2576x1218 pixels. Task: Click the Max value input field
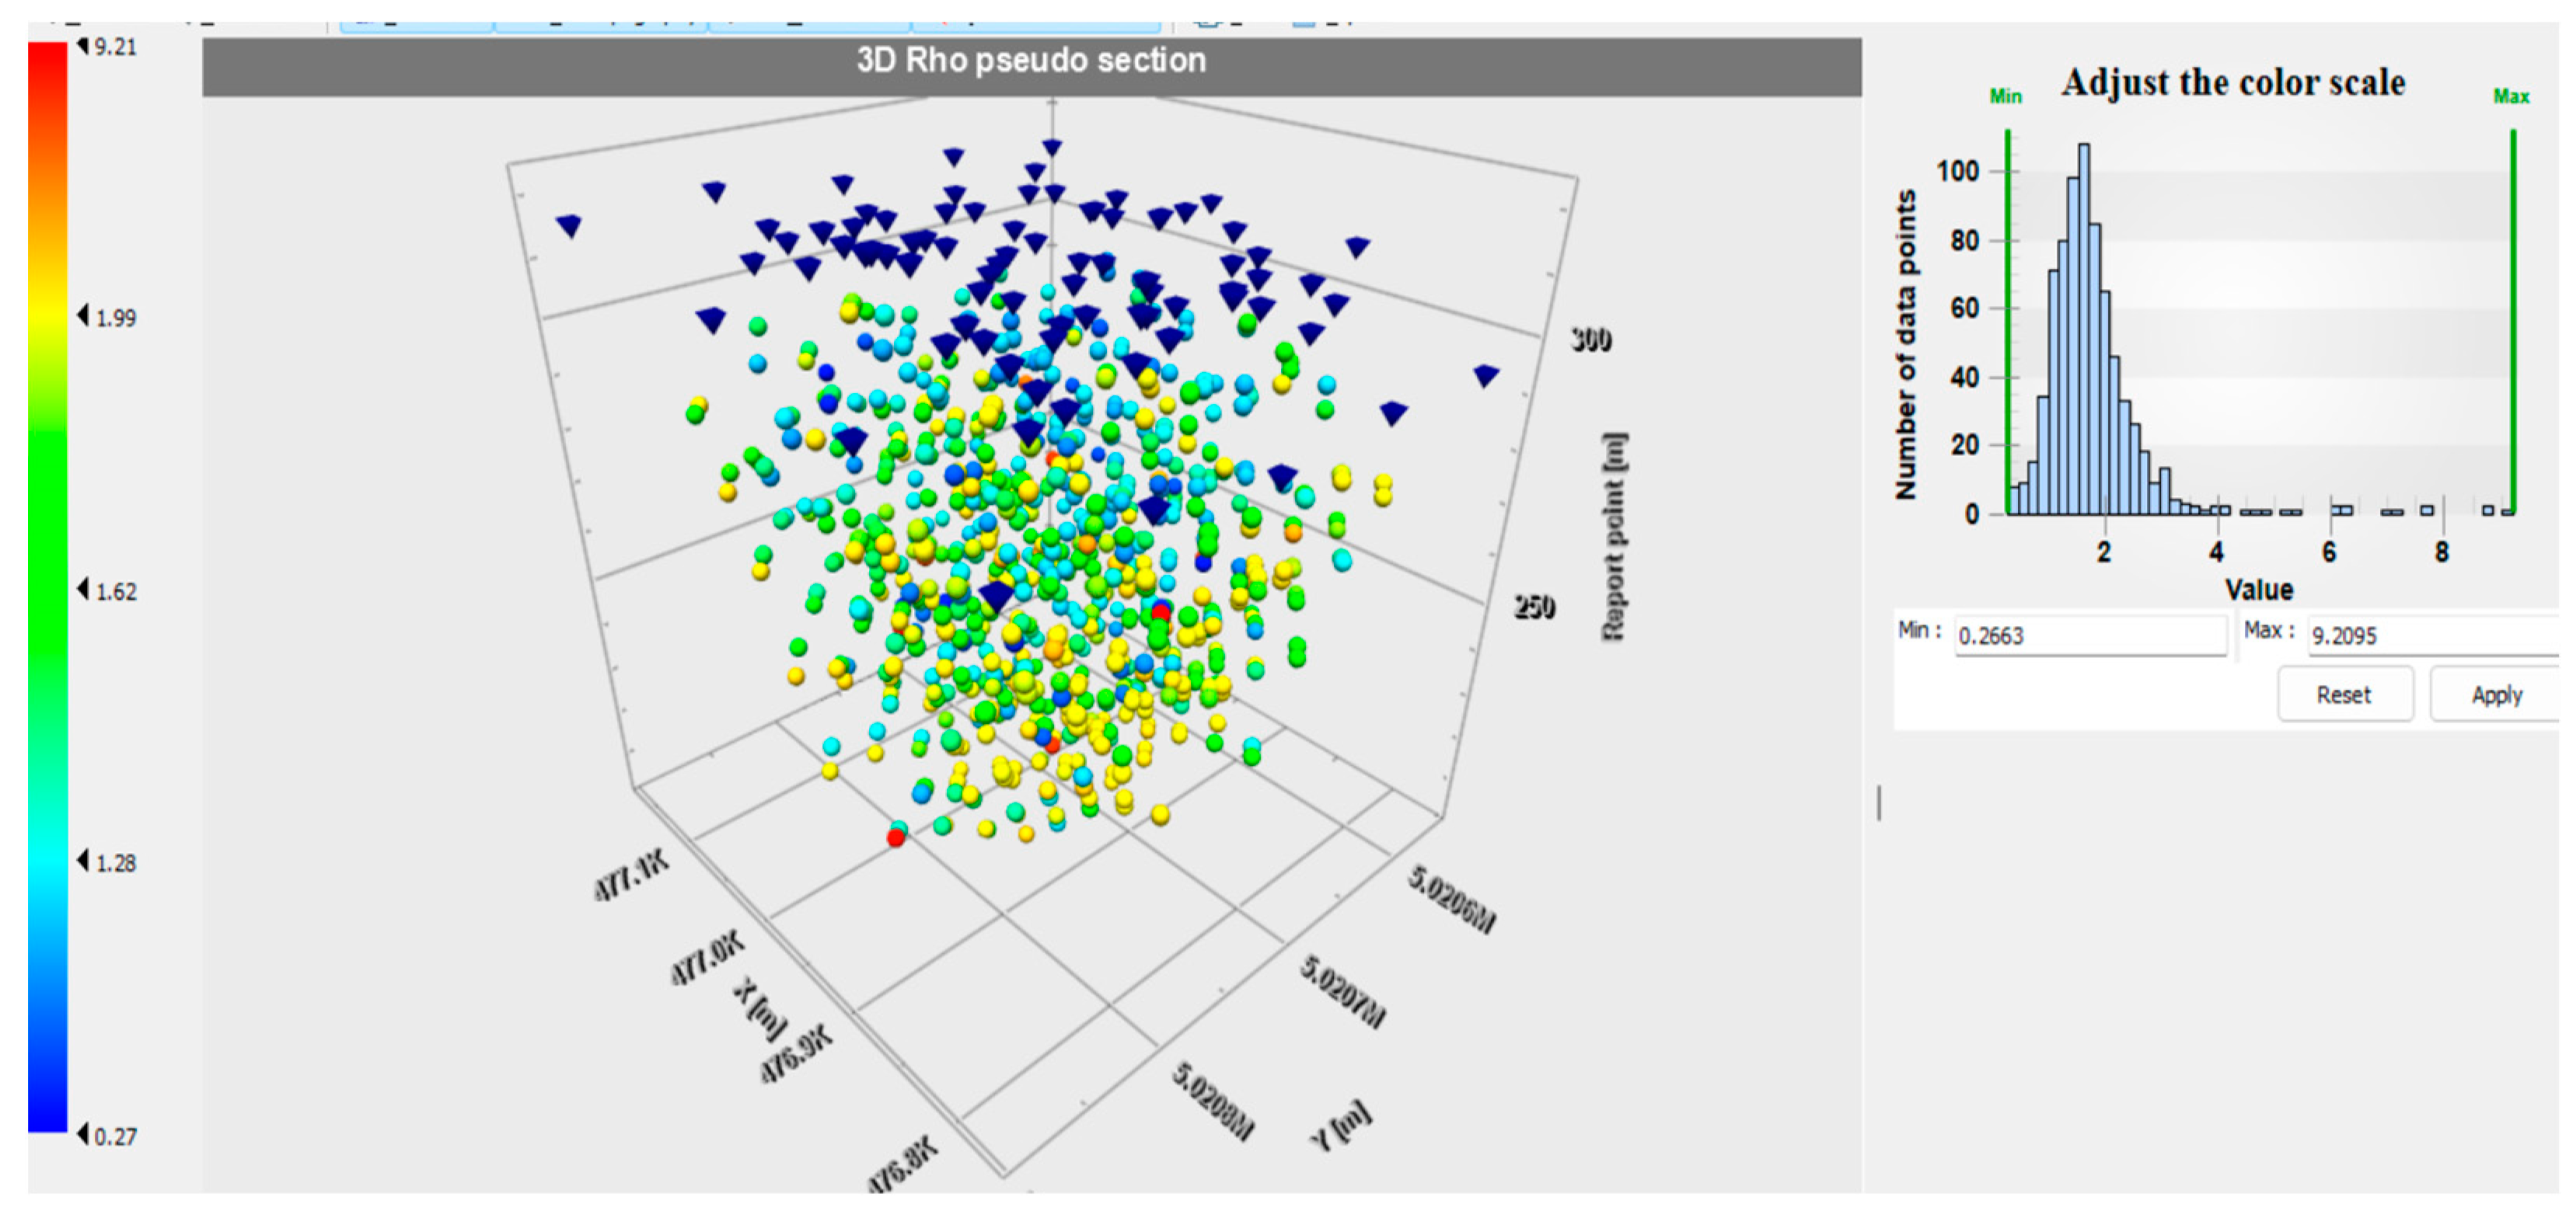2430,635
